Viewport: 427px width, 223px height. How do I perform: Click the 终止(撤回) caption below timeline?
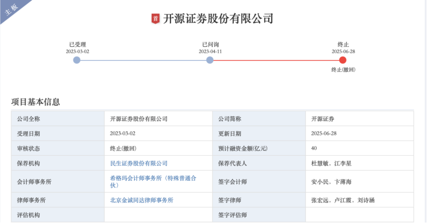click(x=343, y=70)
